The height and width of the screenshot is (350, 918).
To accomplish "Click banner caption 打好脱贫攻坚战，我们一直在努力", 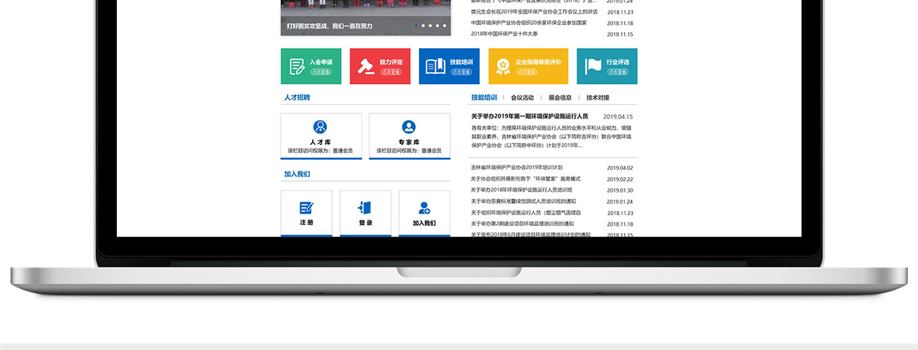I will pyautogui.click(x=329, y=26).
